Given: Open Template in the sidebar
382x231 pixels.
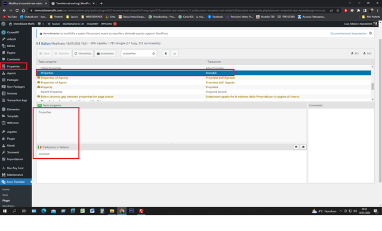Looking at the screenshot, I should [13, 116].
